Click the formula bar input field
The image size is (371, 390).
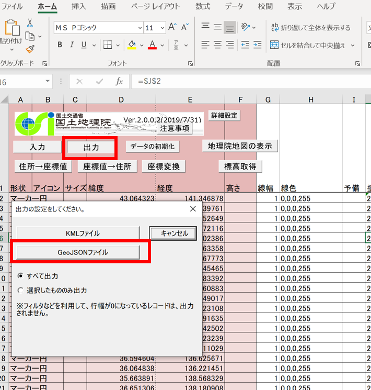coord(251,81)
